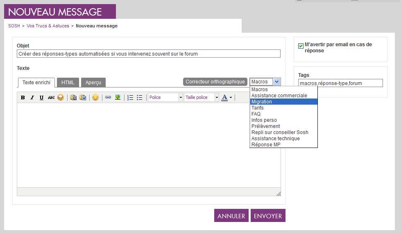401x233 pixels.
Task: Uncheck M'avertir par email checkbox
Action: (x=301, y=45)
